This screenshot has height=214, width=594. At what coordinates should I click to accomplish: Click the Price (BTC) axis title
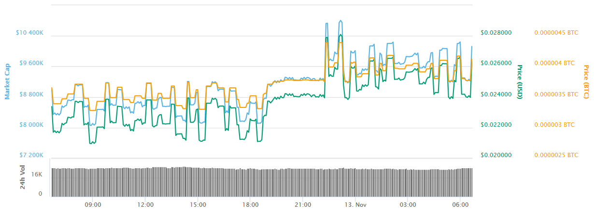(x=586, y=82)
